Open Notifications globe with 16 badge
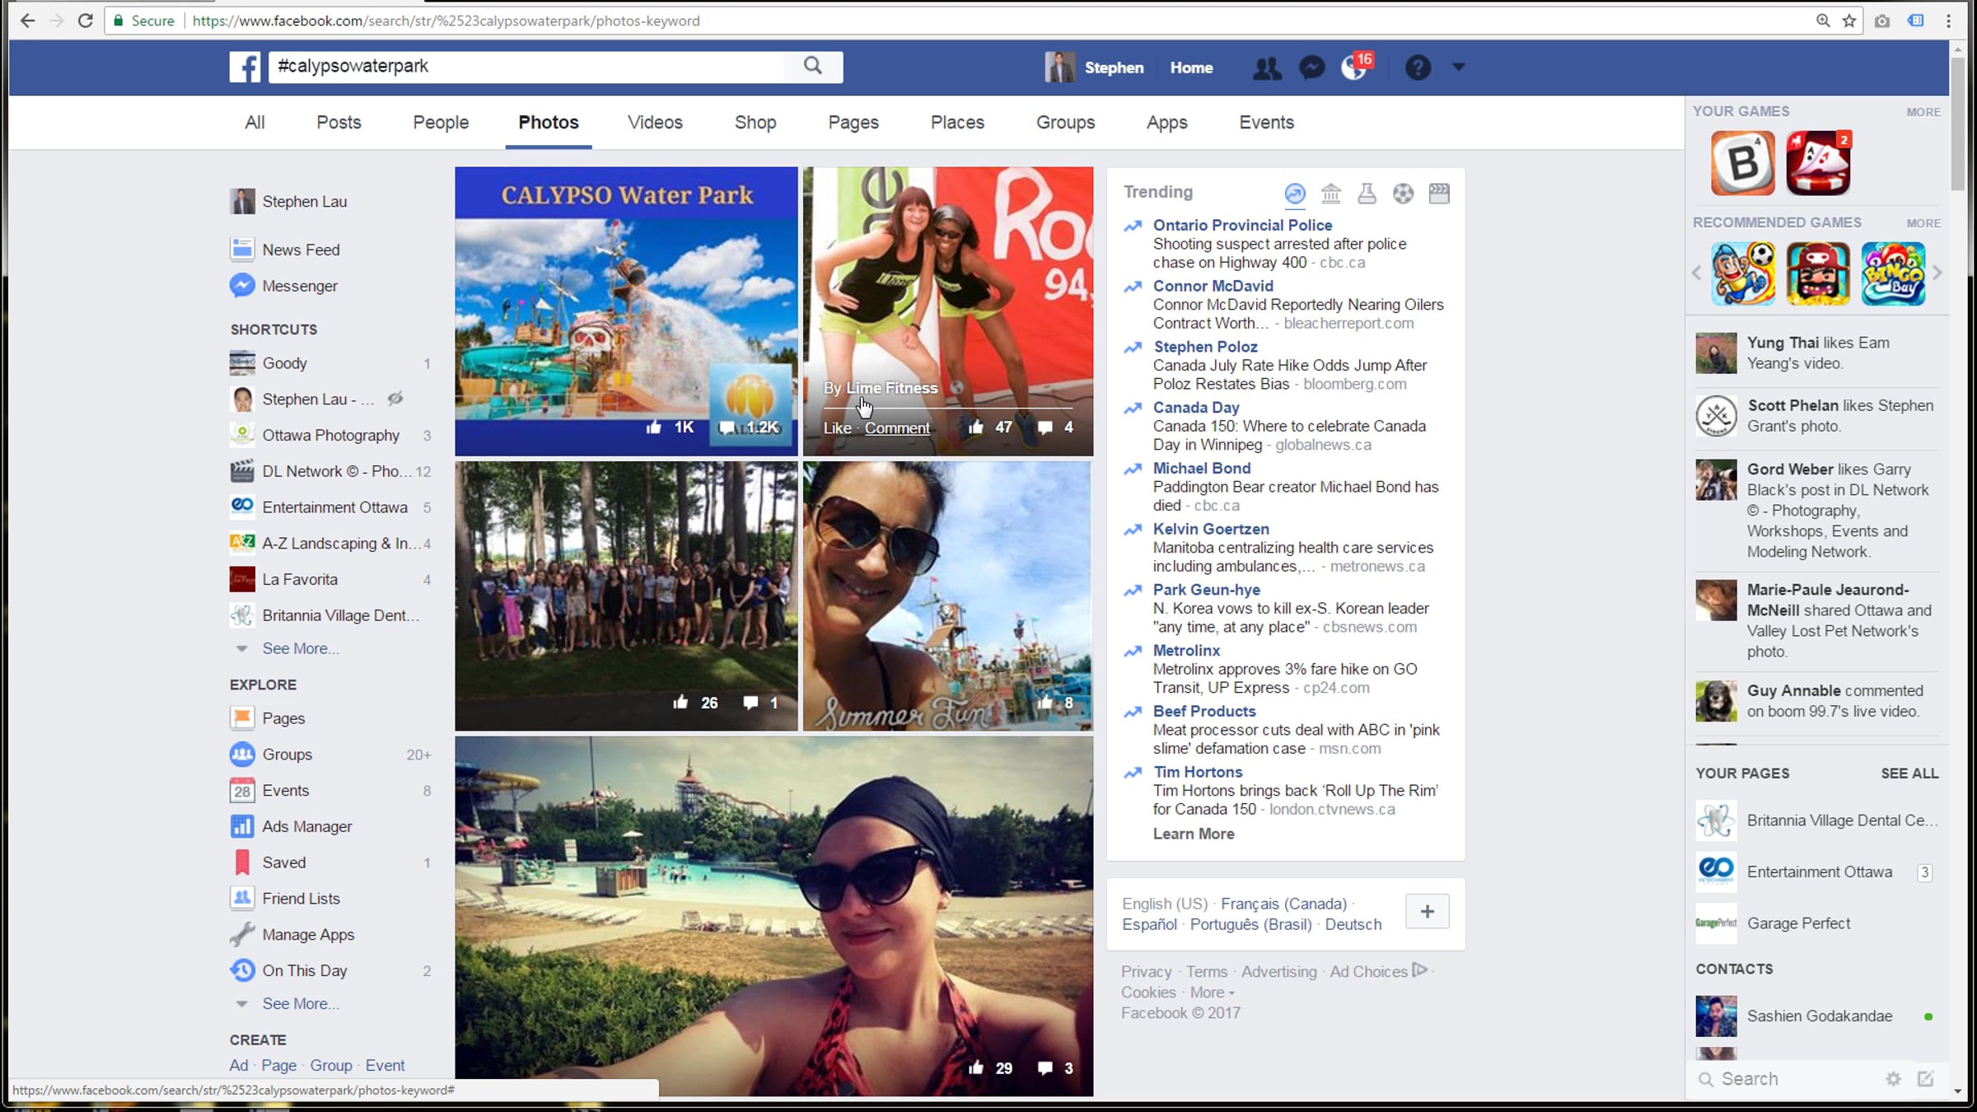The height and width of the screenshot is (1112, 1977). [x=1356, y=67]
